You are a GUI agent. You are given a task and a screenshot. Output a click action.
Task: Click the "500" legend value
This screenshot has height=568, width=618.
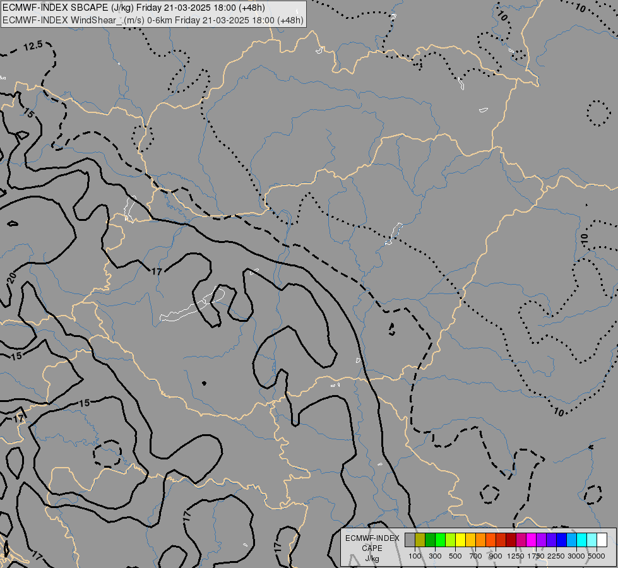tap(455, 556)
